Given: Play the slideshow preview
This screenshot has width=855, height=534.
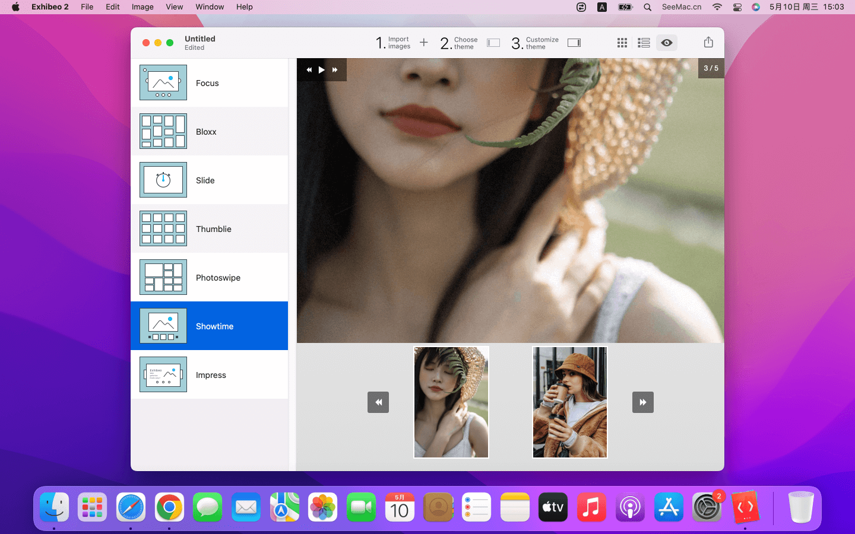Looking at the screenshot, I should tap(321, 70).
